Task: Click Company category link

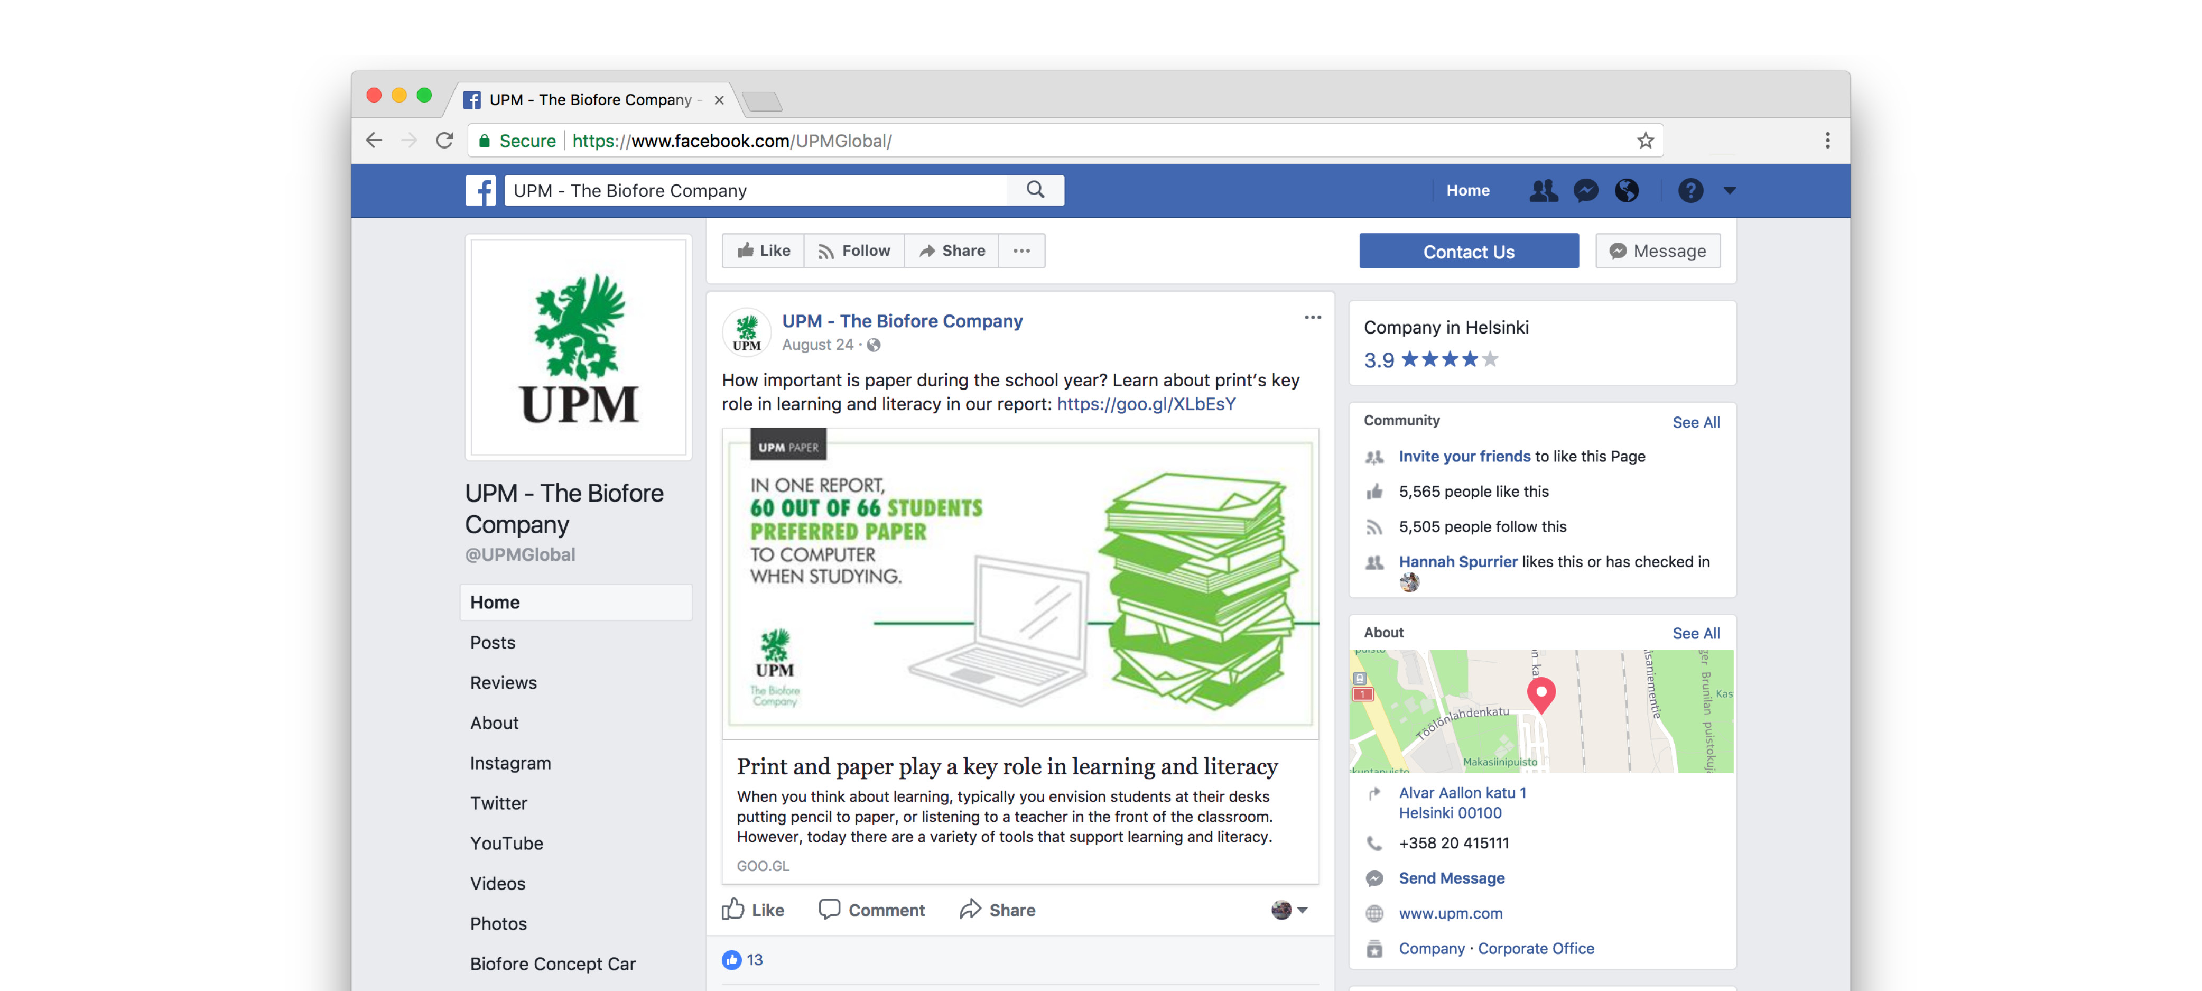Action: (x=1431, y=948)
